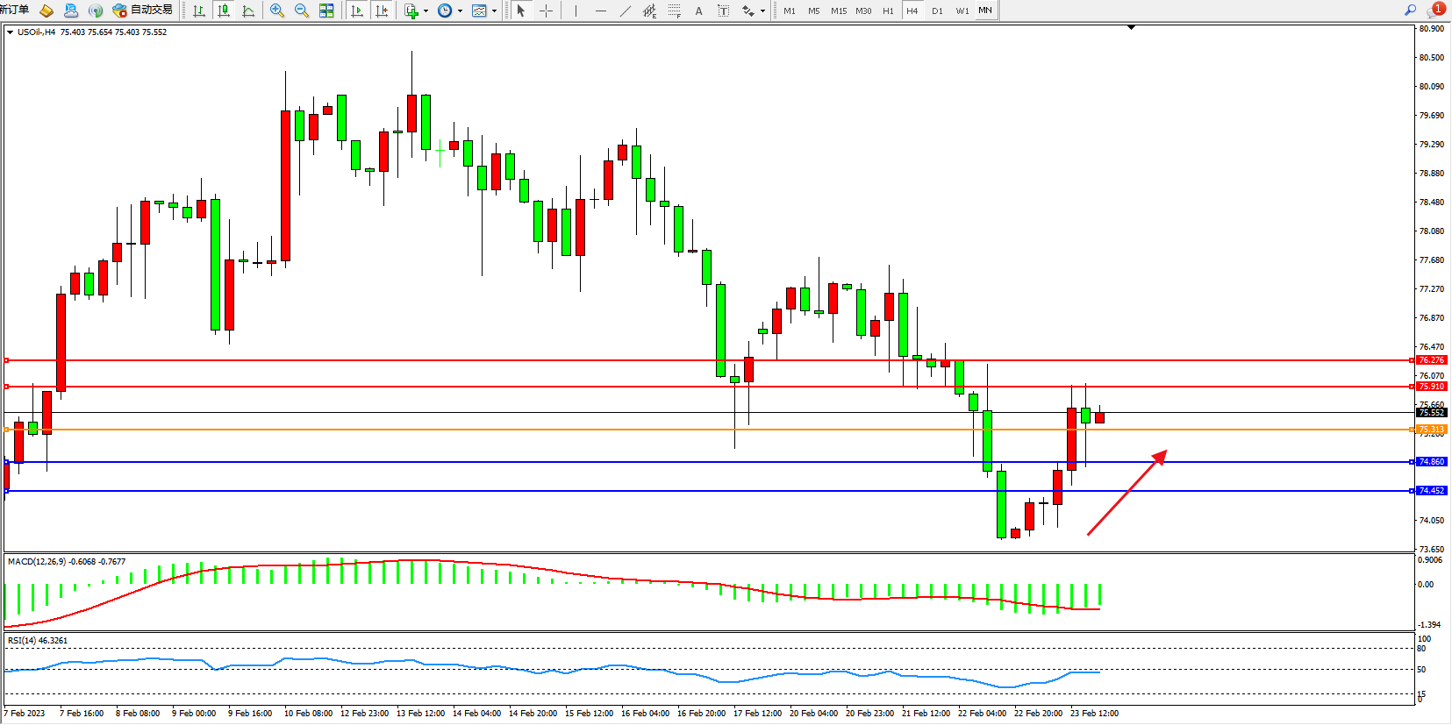Switch chart to candlestick mode
The width and height of the screenshot is (1452, 725).
point(224,11)
